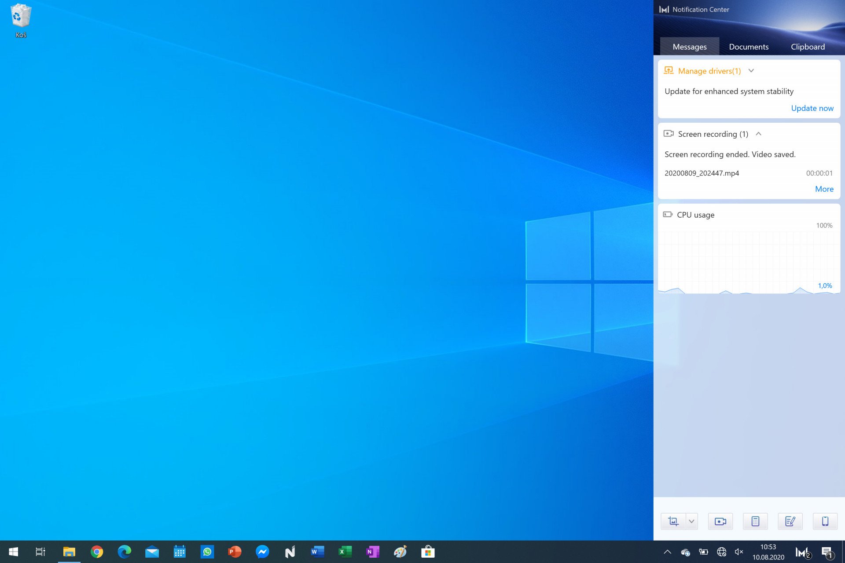Open the notes tool button
Screen dimensions: 845x563
[x=790, y=521]
